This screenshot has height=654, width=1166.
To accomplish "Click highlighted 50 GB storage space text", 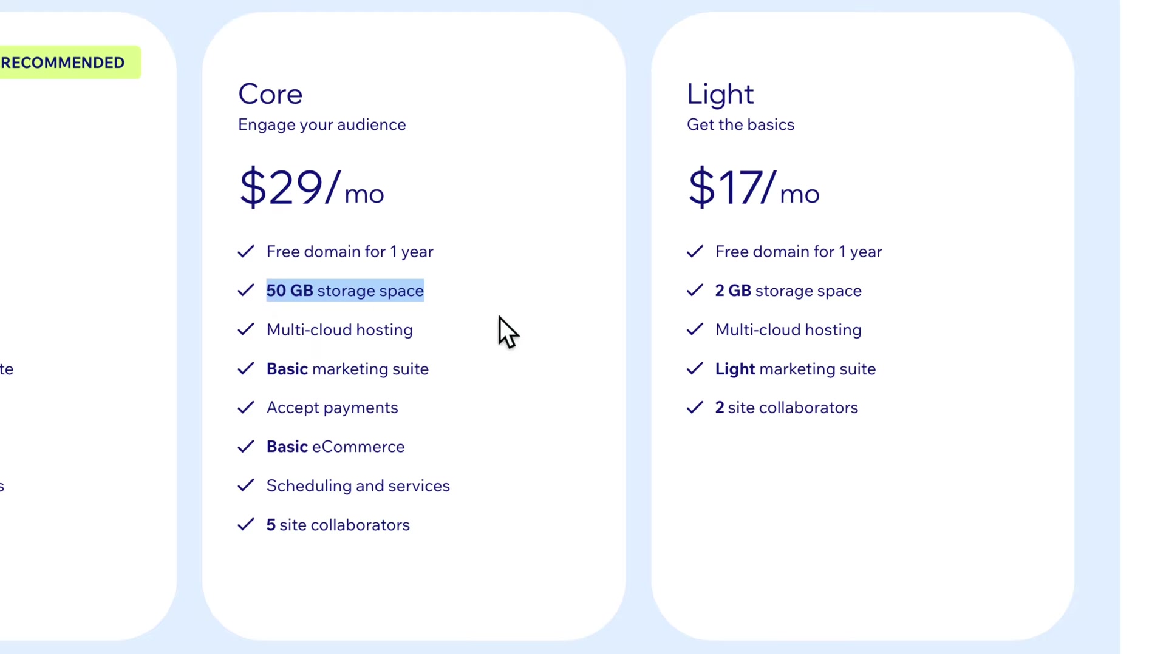I will click(345, 291).
